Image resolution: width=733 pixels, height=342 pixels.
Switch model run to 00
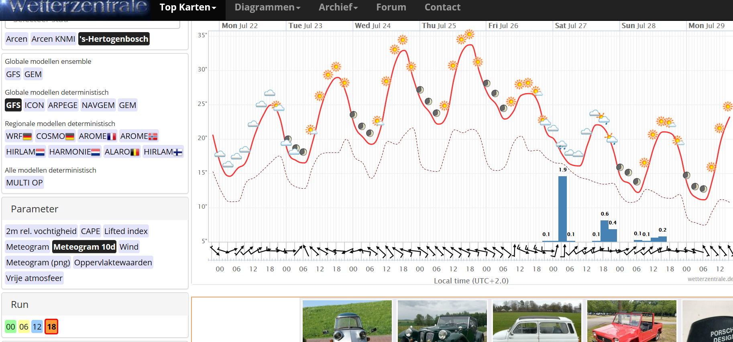coord(10,327)
